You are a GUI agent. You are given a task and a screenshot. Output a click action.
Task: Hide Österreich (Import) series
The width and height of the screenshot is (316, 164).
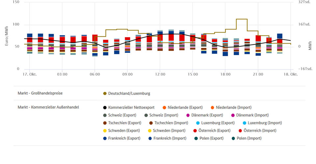(x=257, y=131)
